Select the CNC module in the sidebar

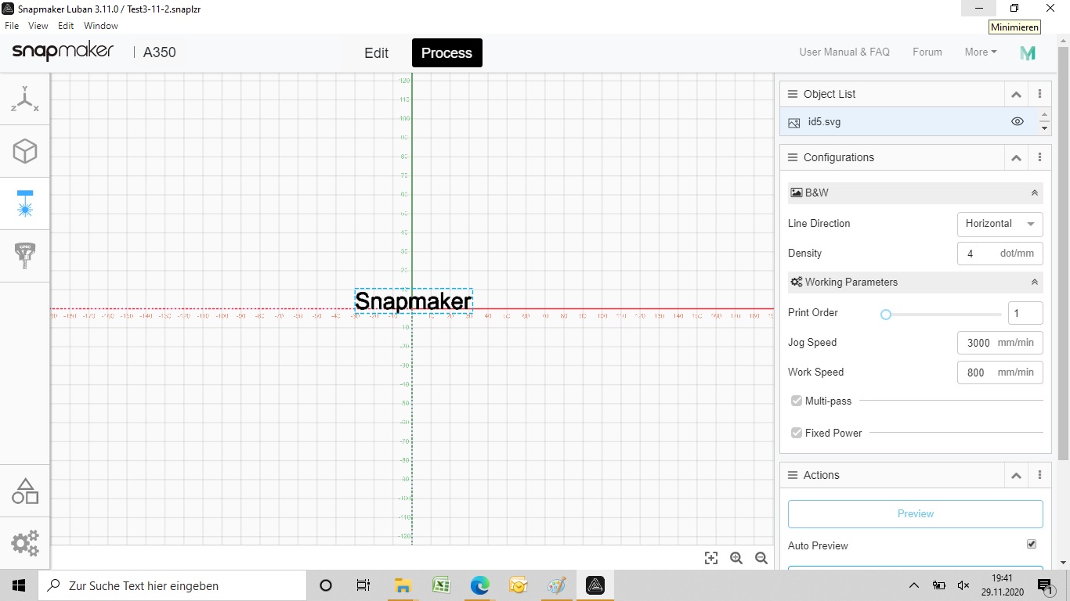click(24, 255)
